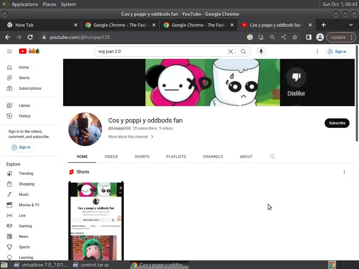Image resolution: width=359 pixels, height=269 pixels.
Task: Click the sidebar Sign in button
Action: tap(21, 147)
